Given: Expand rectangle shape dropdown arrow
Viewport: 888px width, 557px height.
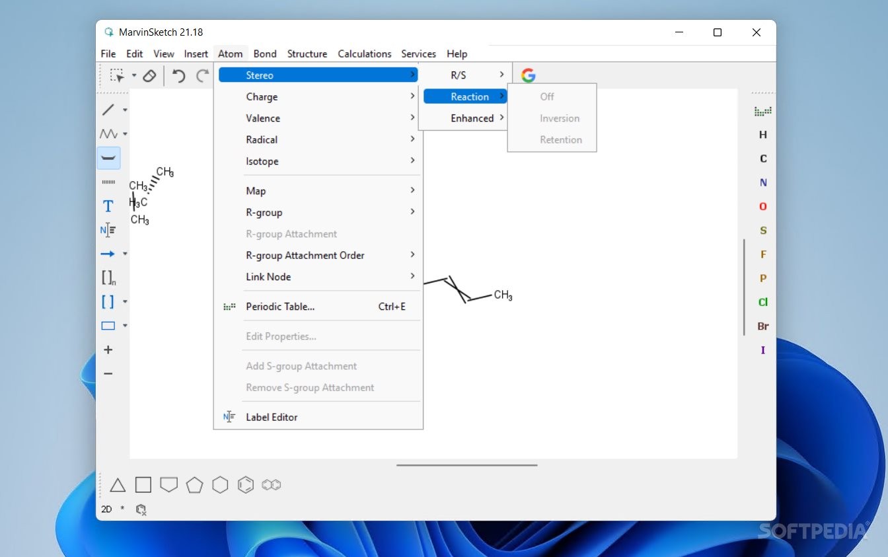Looking at the screenshot, I should coord(125,326).
